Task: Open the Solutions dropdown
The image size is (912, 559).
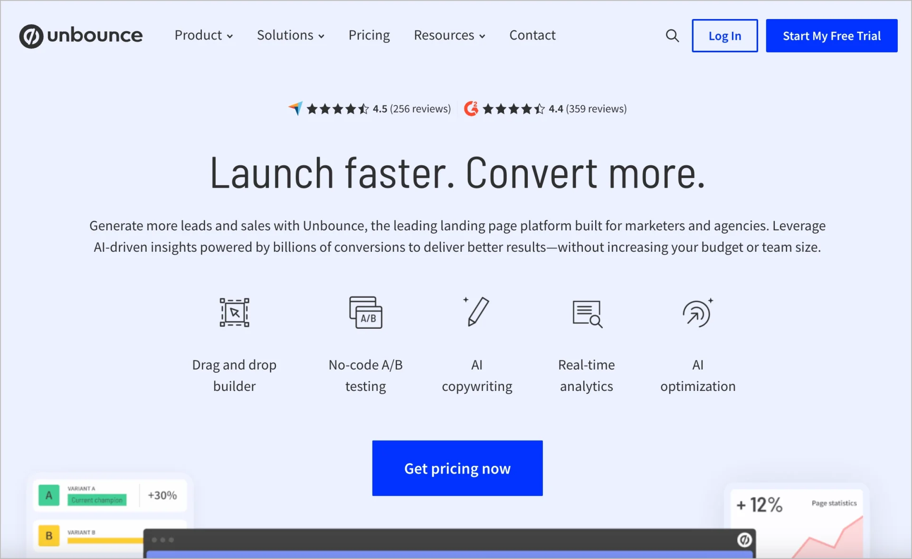Action: [x=290, y=35]
